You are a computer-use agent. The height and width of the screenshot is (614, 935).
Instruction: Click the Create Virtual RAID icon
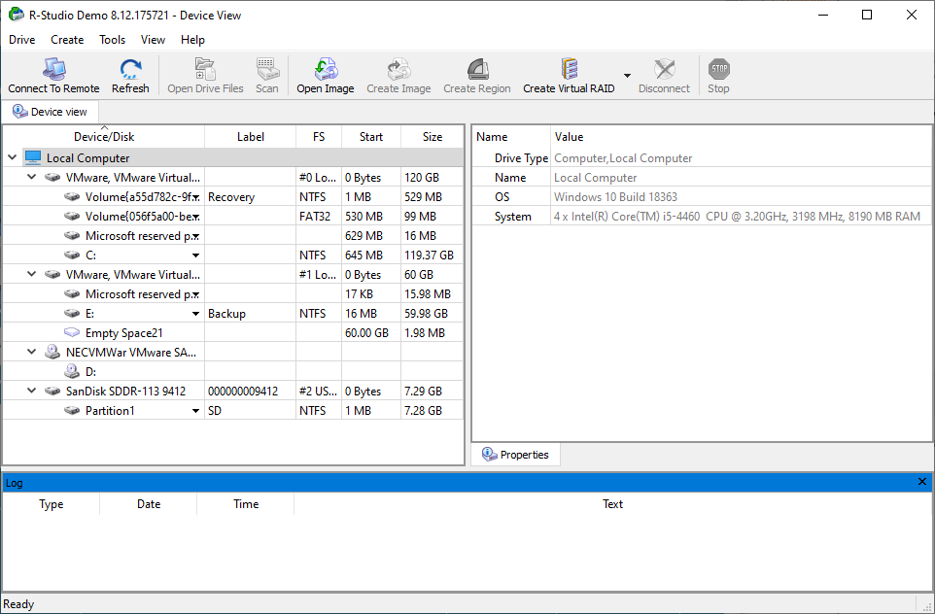tap(569, 69)
